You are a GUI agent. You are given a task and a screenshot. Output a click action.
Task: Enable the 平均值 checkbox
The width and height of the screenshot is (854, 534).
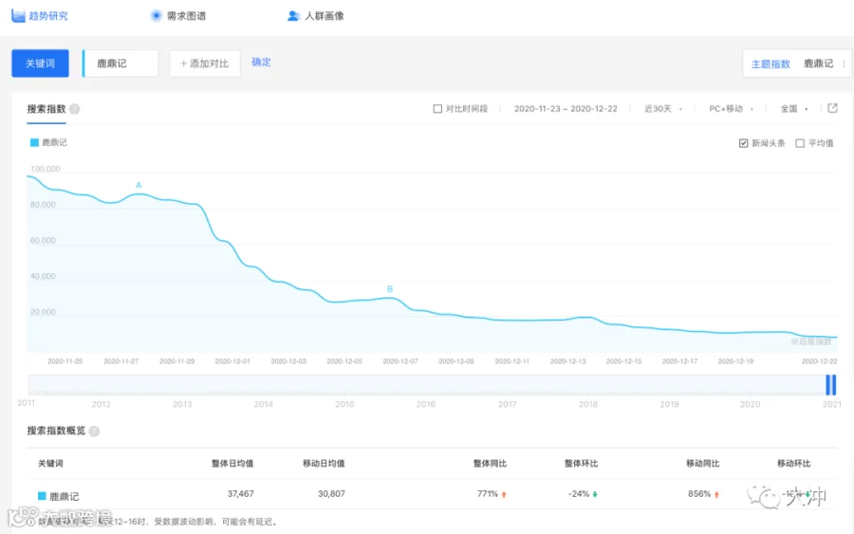[x=800, y=143]
